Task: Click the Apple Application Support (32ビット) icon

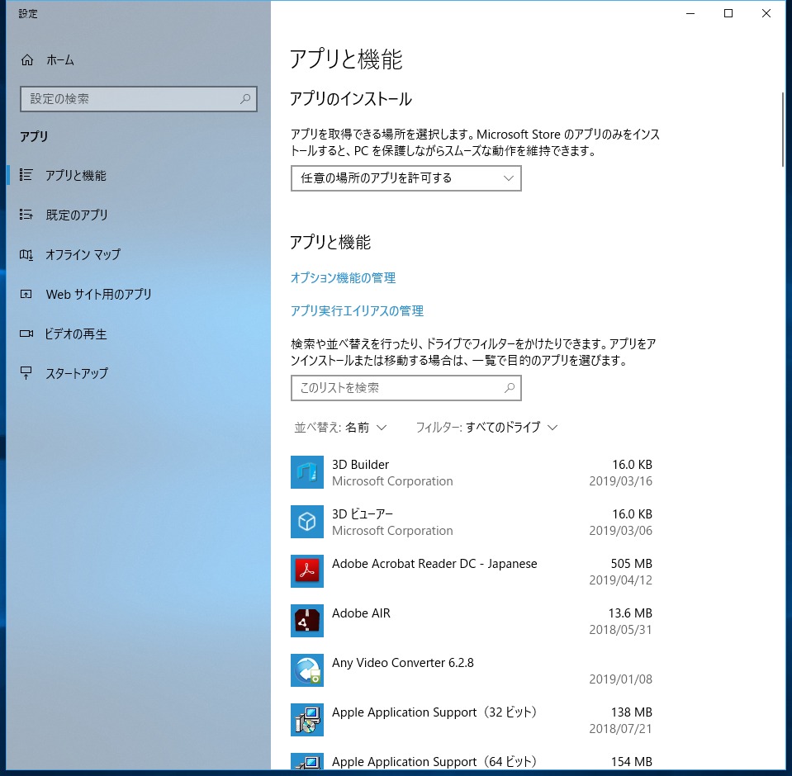Action: (306, 720)
